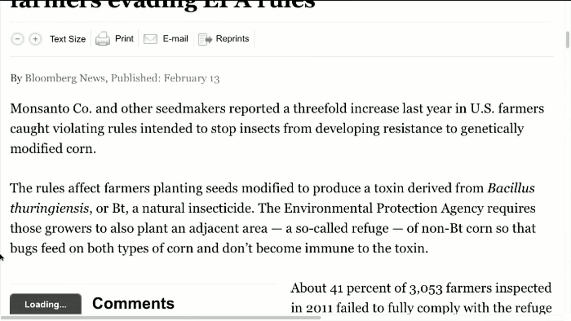Click the envelope mail icon
571x321 pixels.
point(150,39)
